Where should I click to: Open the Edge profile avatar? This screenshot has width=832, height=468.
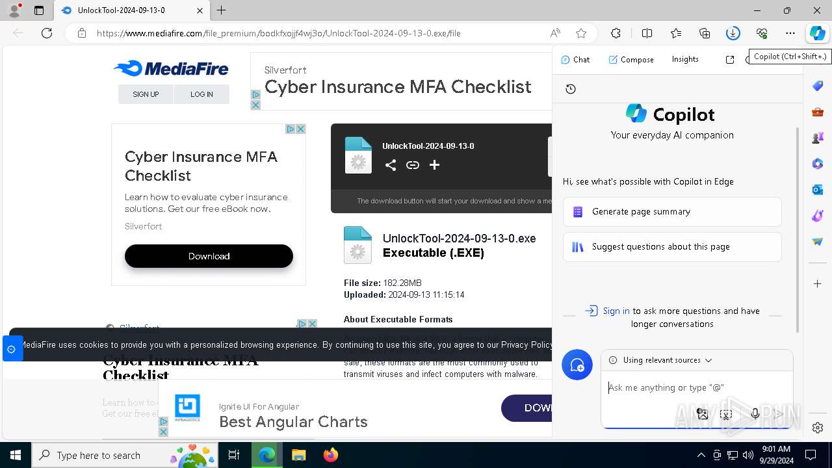14,10
